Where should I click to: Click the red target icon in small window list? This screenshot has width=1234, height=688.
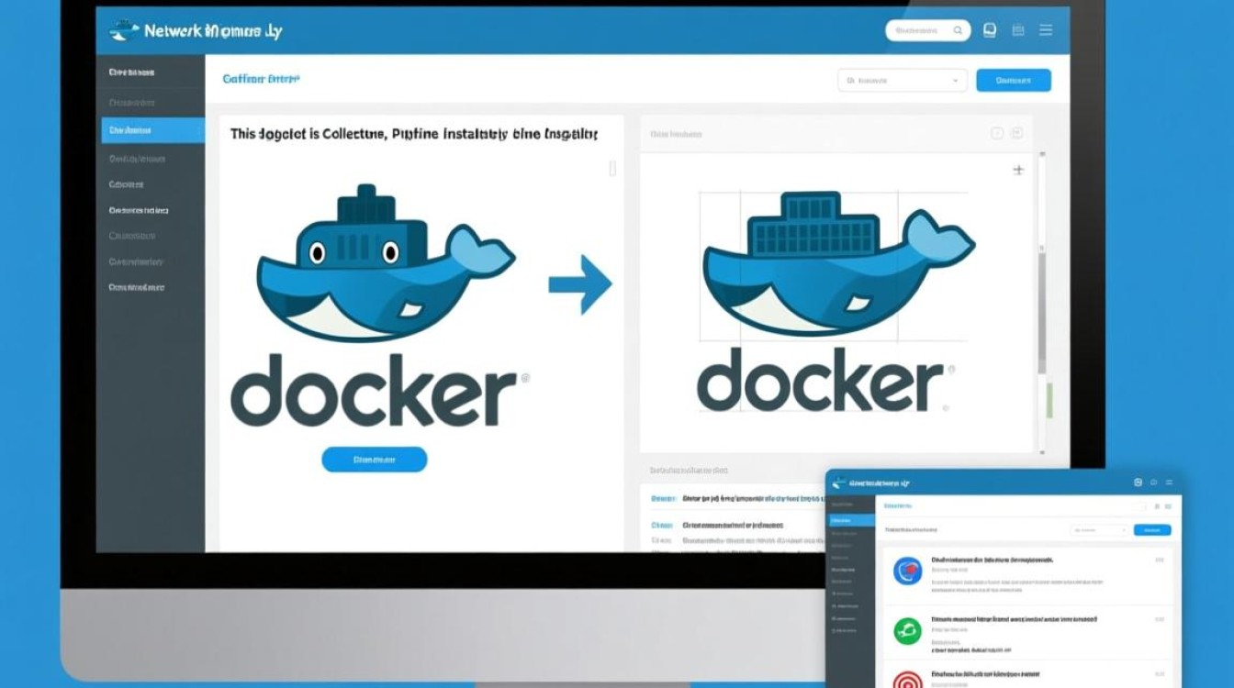[x=907, y=681]
